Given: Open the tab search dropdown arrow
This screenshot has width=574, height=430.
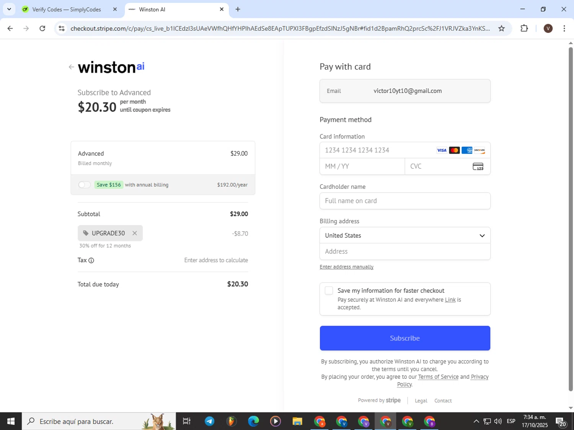Looking at the screenshot, I should [x=9, y=9].
